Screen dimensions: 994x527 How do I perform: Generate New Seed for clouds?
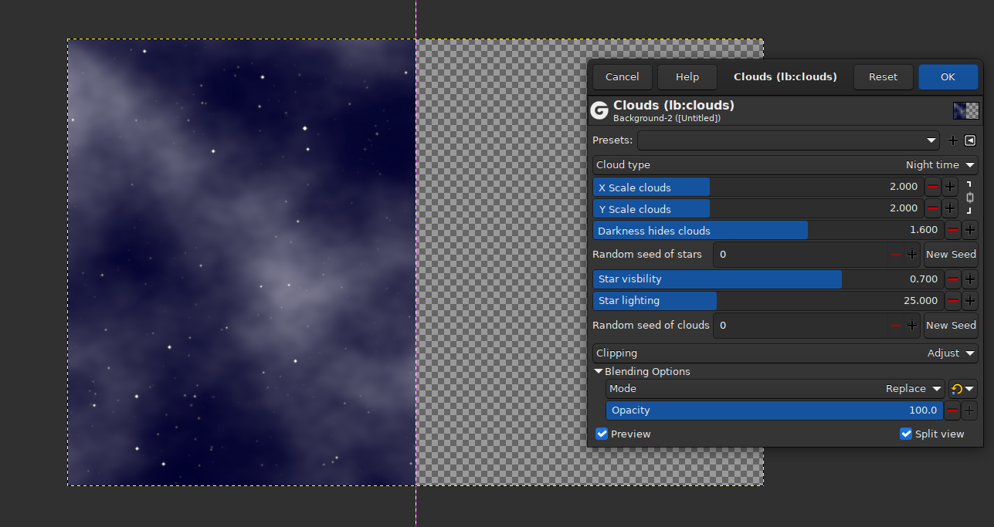(x=951, y=325)
